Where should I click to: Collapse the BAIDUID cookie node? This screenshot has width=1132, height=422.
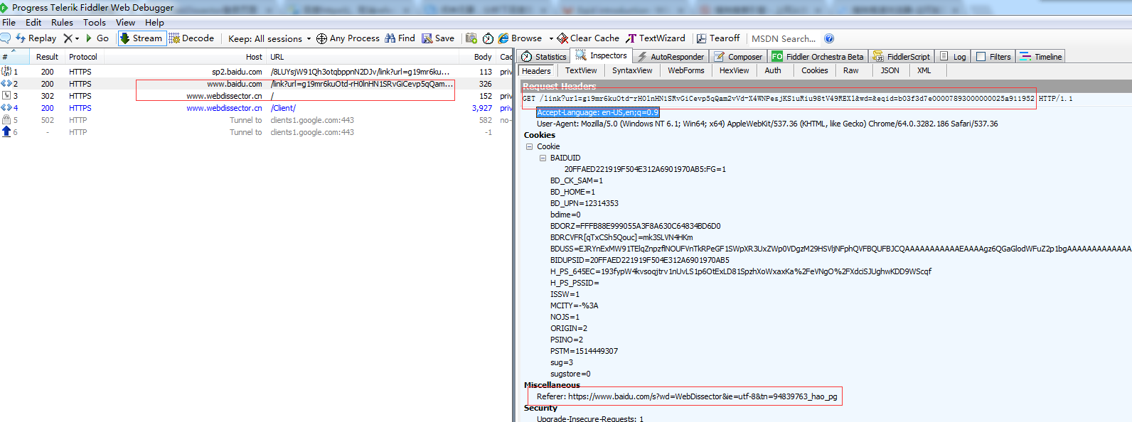click(543, 158)
